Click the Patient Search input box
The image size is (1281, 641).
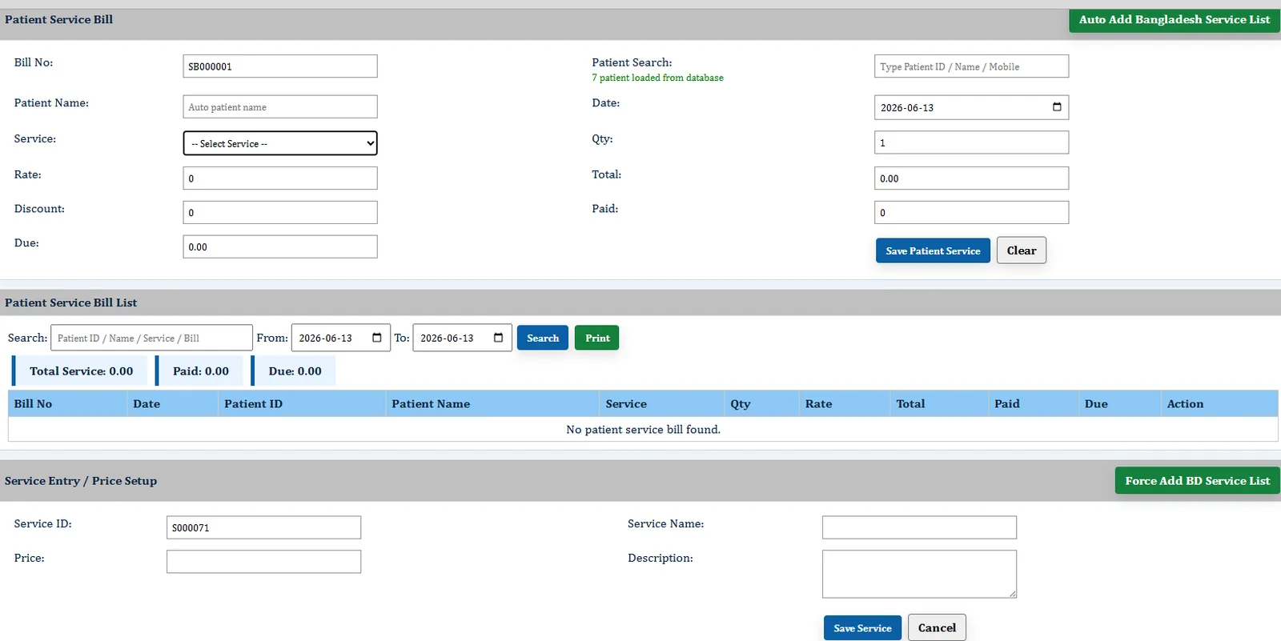click(971, 66)
